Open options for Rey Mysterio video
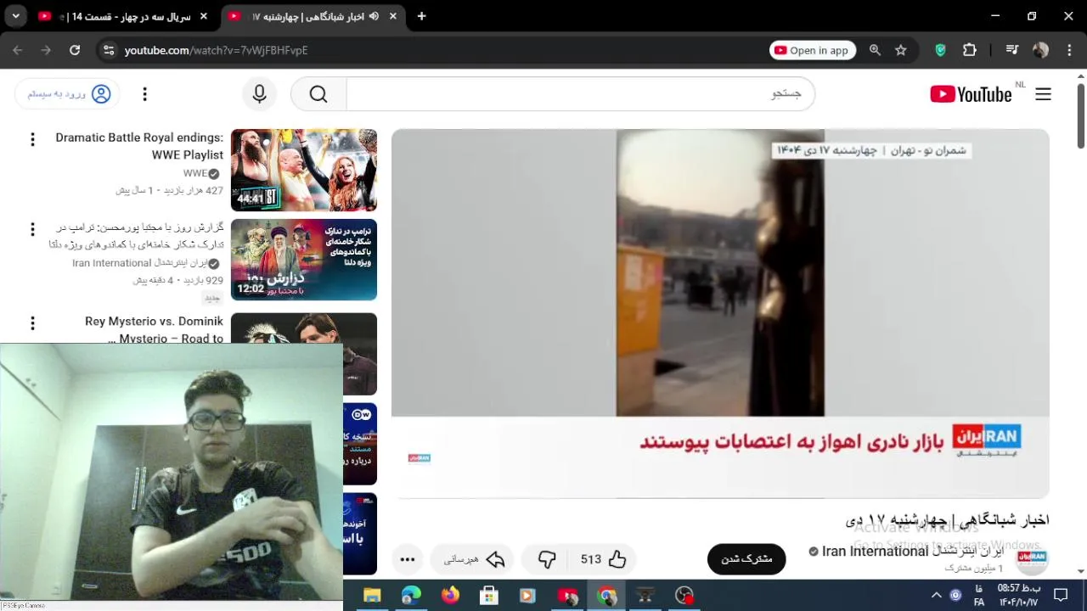 [32, 323]
